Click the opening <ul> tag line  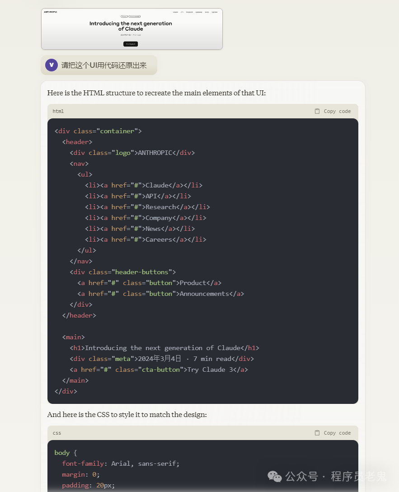coord(85,174)
